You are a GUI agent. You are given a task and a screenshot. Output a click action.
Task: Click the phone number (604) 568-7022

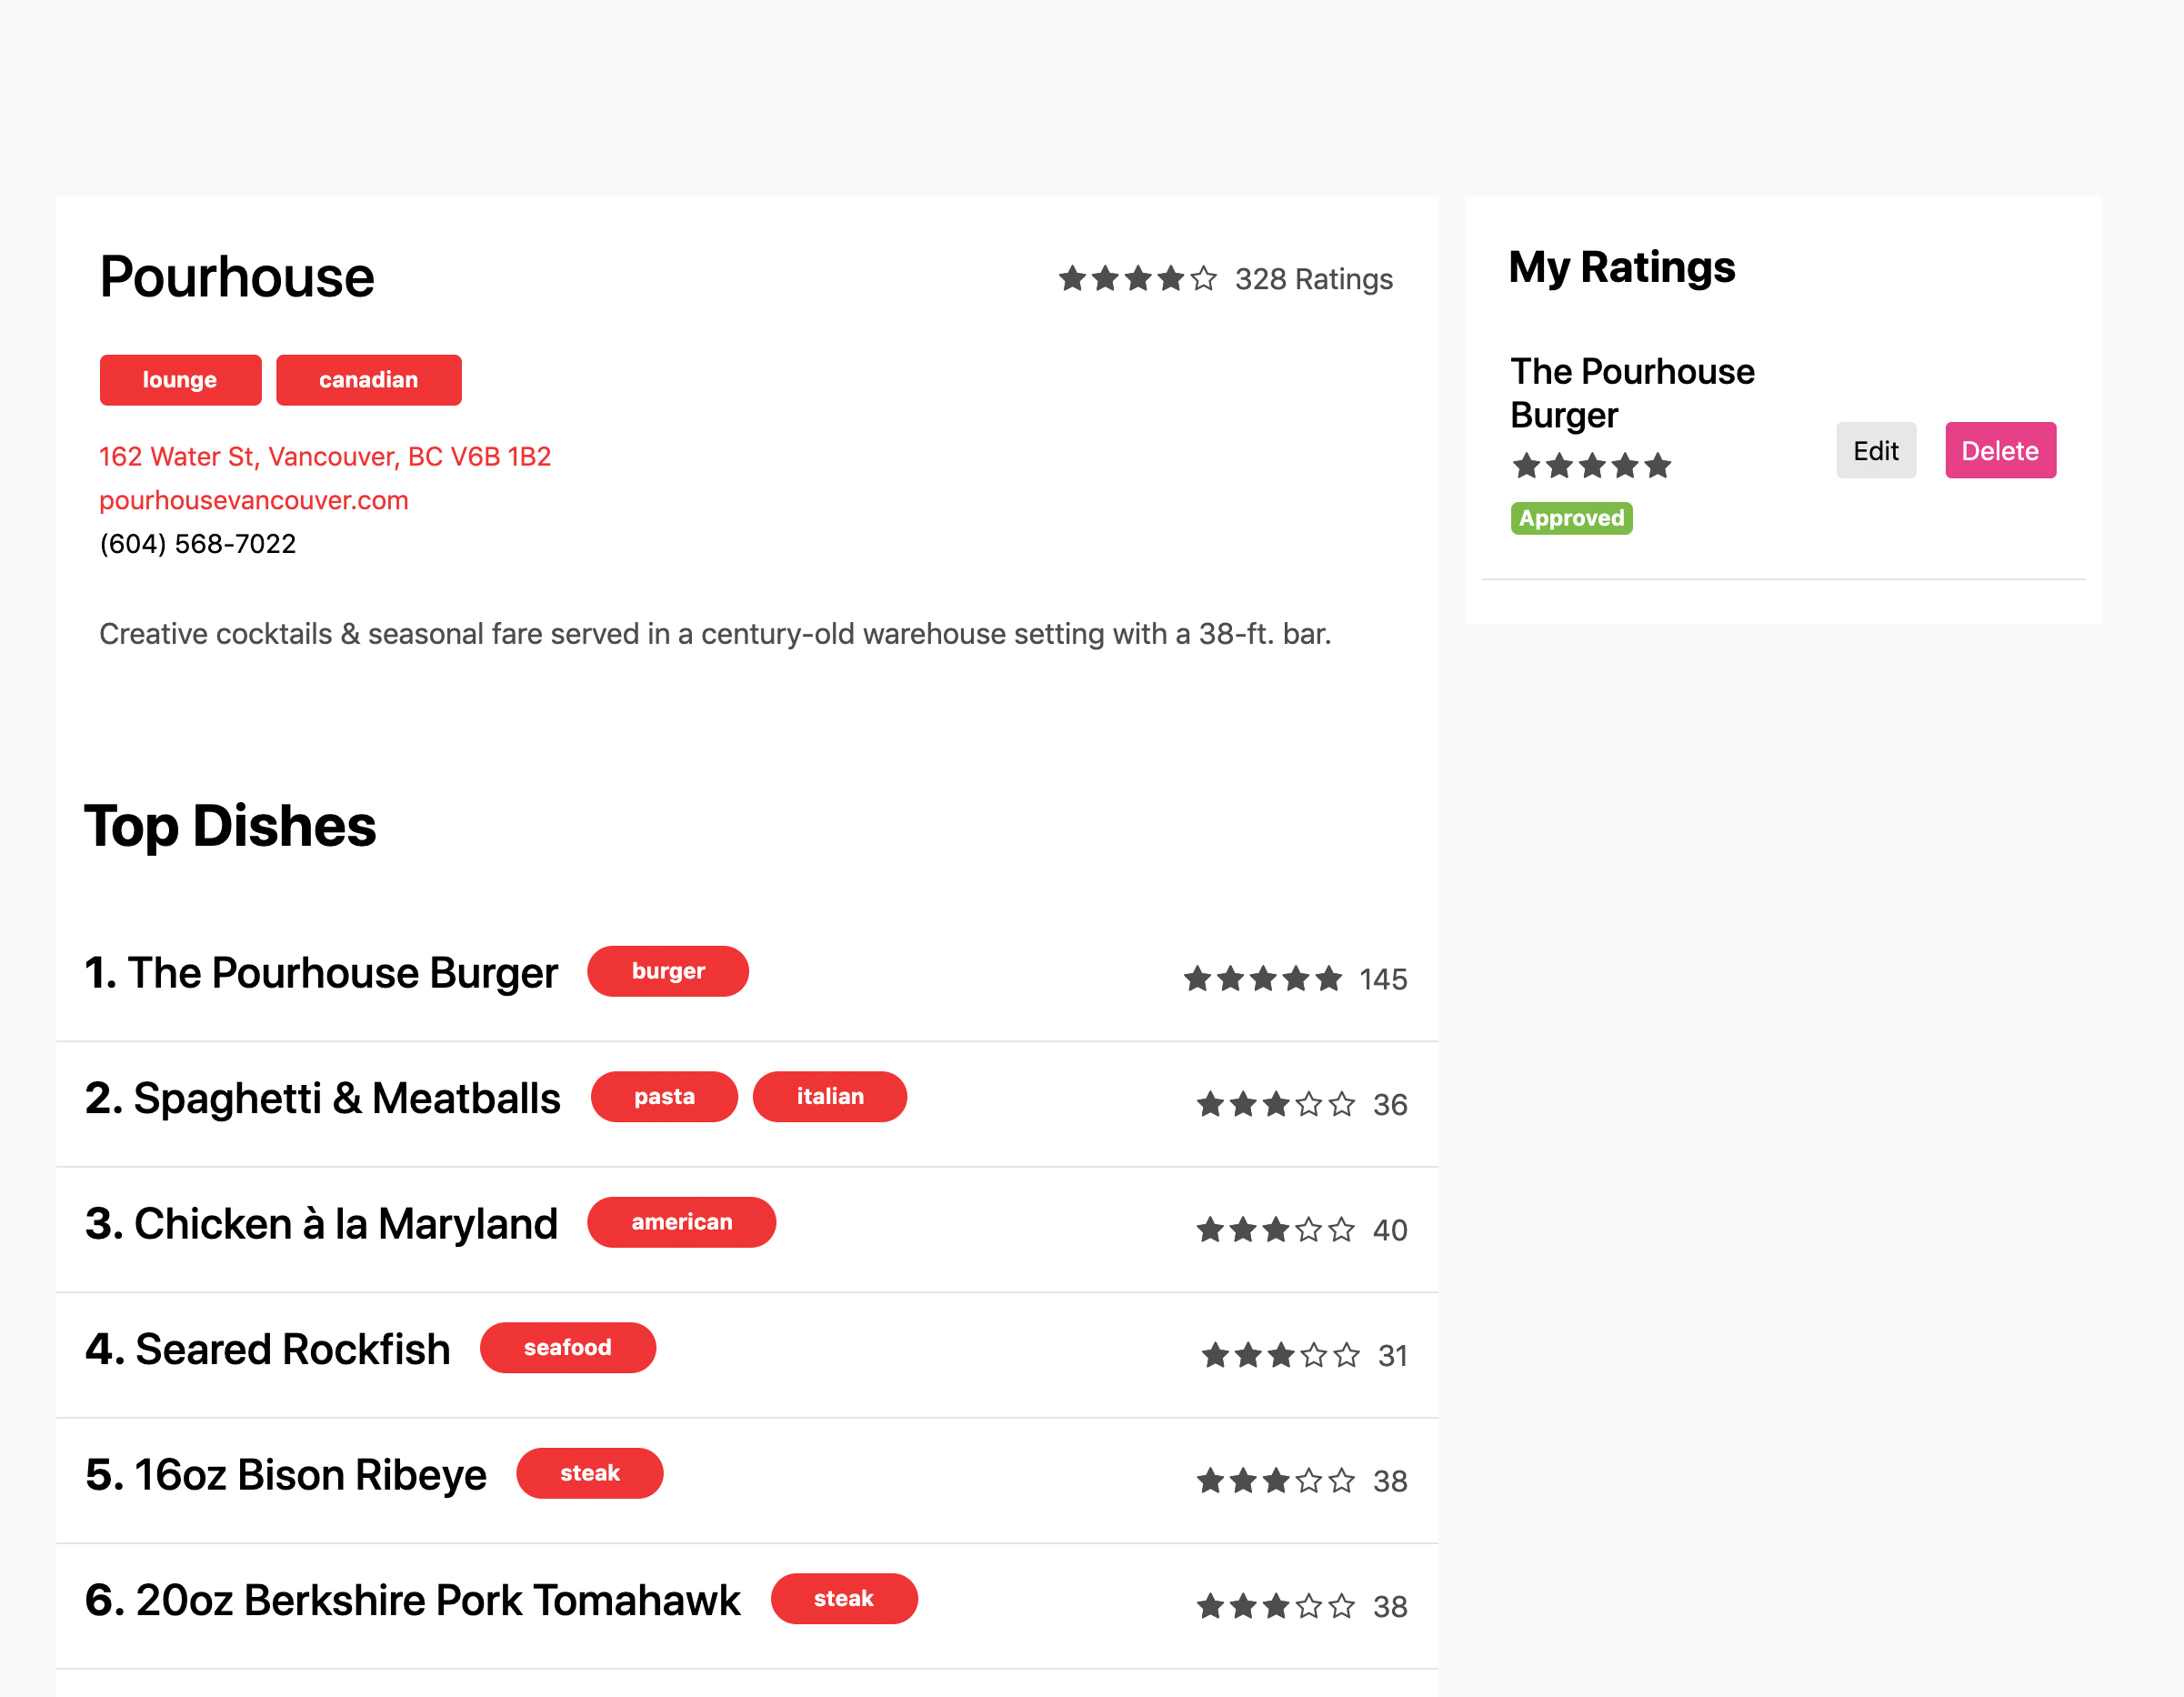point(198,544)
